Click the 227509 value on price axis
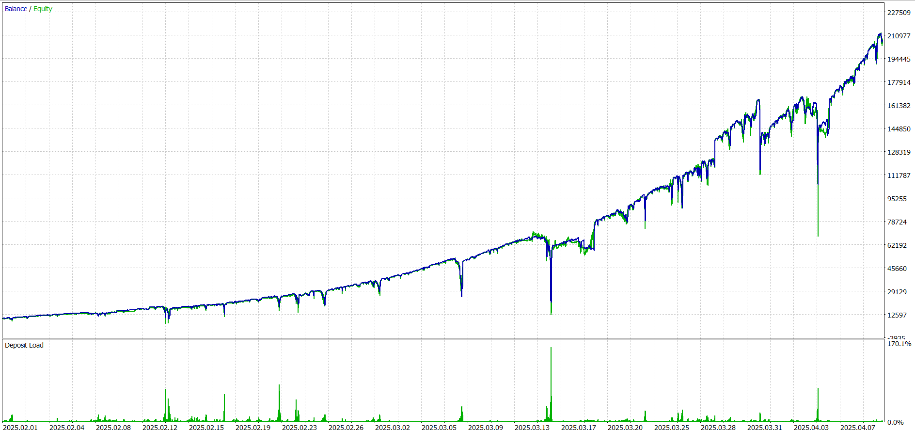 899,13
